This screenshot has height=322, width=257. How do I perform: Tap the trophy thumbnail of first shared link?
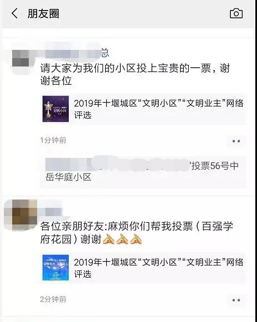click(55, 109)
